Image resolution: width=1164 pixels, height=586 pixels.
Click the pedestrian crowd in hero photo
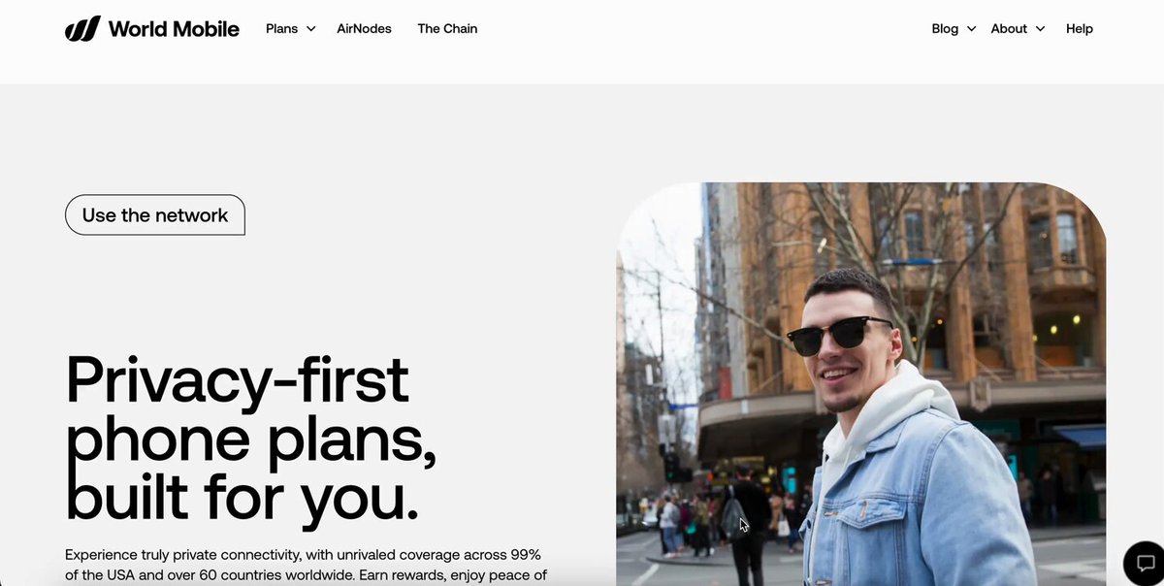point(708,519)
